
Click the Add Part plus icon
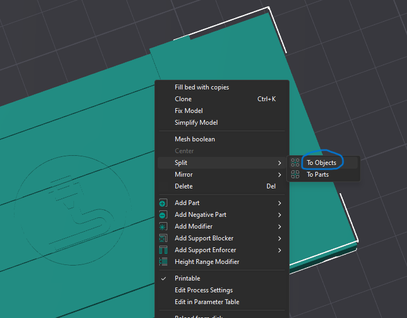[x=163, y=203]
